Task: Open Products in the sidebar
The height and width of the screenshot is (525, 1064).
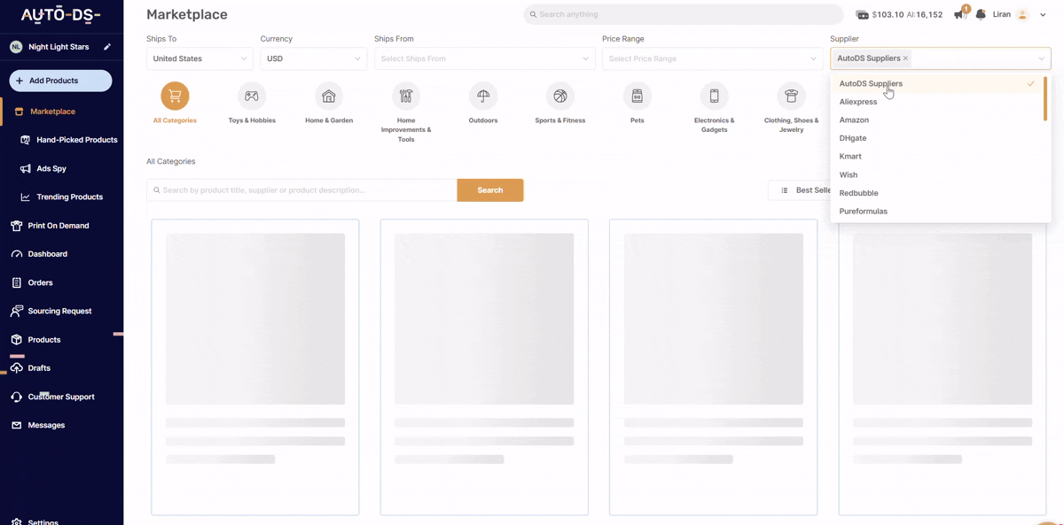Action: click(44, 340)
